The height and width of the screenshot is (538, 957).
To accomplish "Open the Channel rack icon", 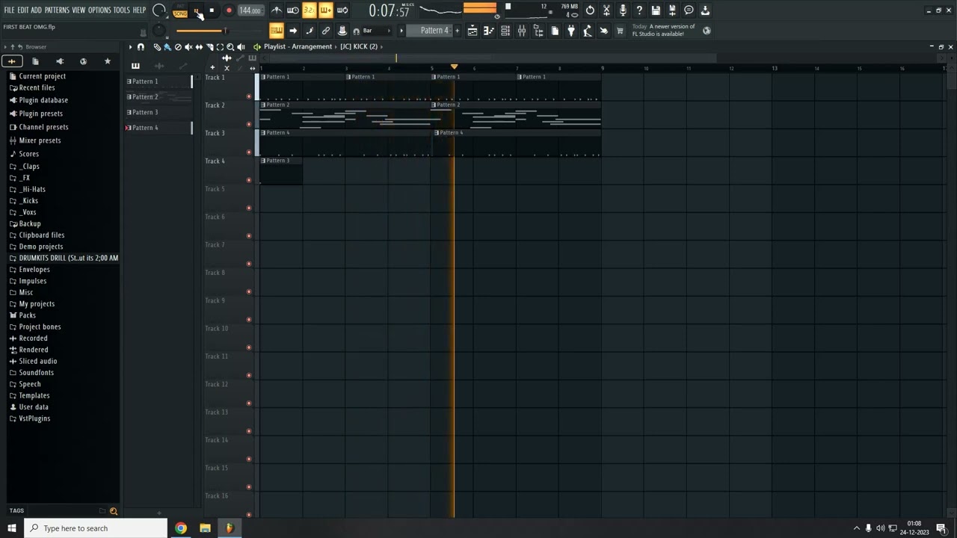I will pyautogui.click(x=505, y=31).
